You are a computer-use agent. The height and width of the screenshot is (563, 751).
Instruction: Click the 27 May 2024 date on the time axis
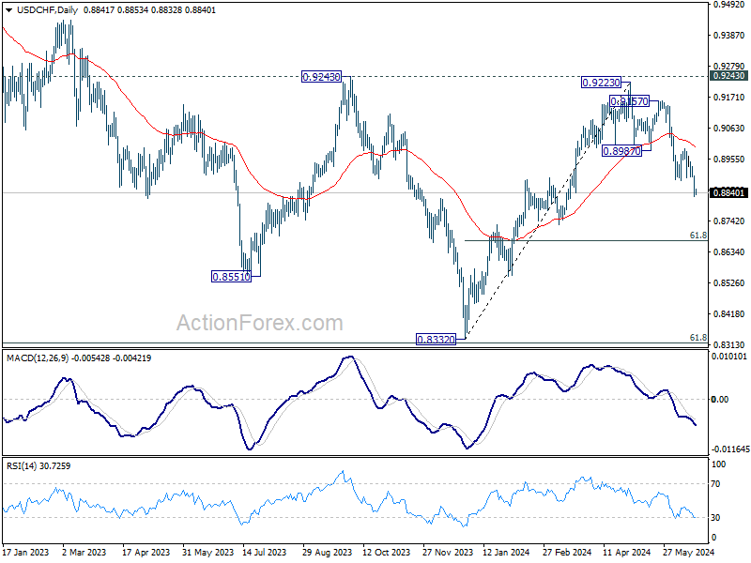tap(689, 552)
